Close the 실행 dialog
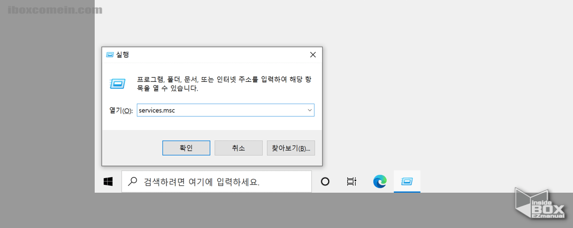This screenshot has width=573, height=228. 313,55
